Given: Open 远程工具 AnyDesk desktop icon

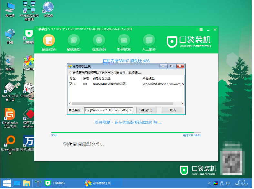Looking at the screenshot, I should click(x=28, y=118).
